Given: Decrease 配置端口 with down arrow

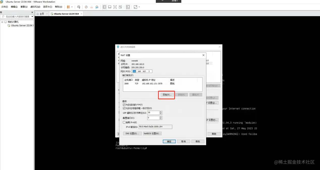Looking at the screenshot, I should pos(161,119).
